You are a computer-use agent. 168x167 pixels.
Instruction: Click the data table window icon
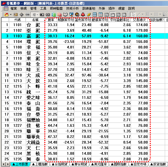click(118, 15)
